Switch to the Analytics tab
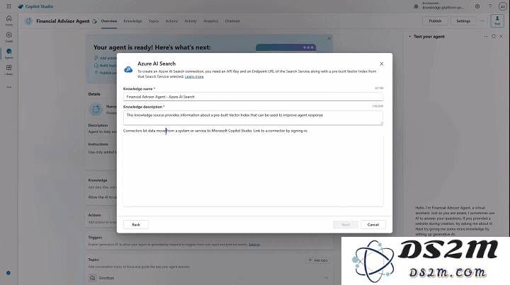Viewport: 510px width, 285px height. [x=211, y=21]
